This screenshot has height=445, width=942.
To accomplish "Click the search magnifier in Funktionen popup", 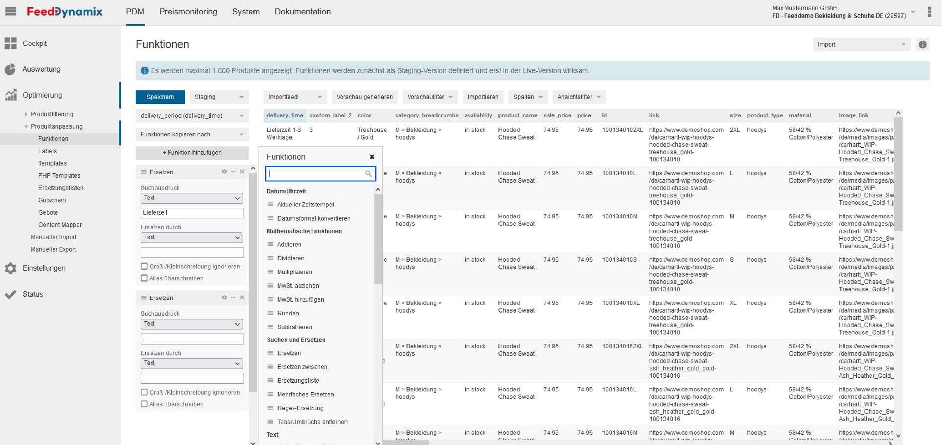I will click(368, 174).
